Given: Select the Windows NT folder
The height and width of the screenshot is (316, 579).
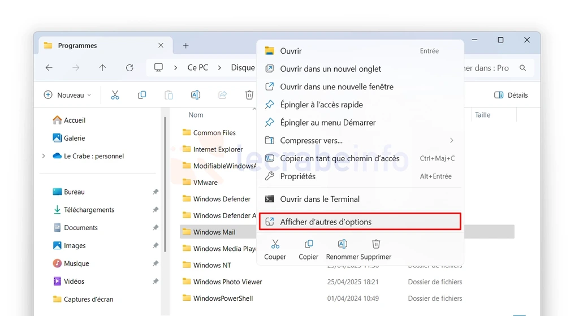Looking at the screenshot, I should click(207, 265).
